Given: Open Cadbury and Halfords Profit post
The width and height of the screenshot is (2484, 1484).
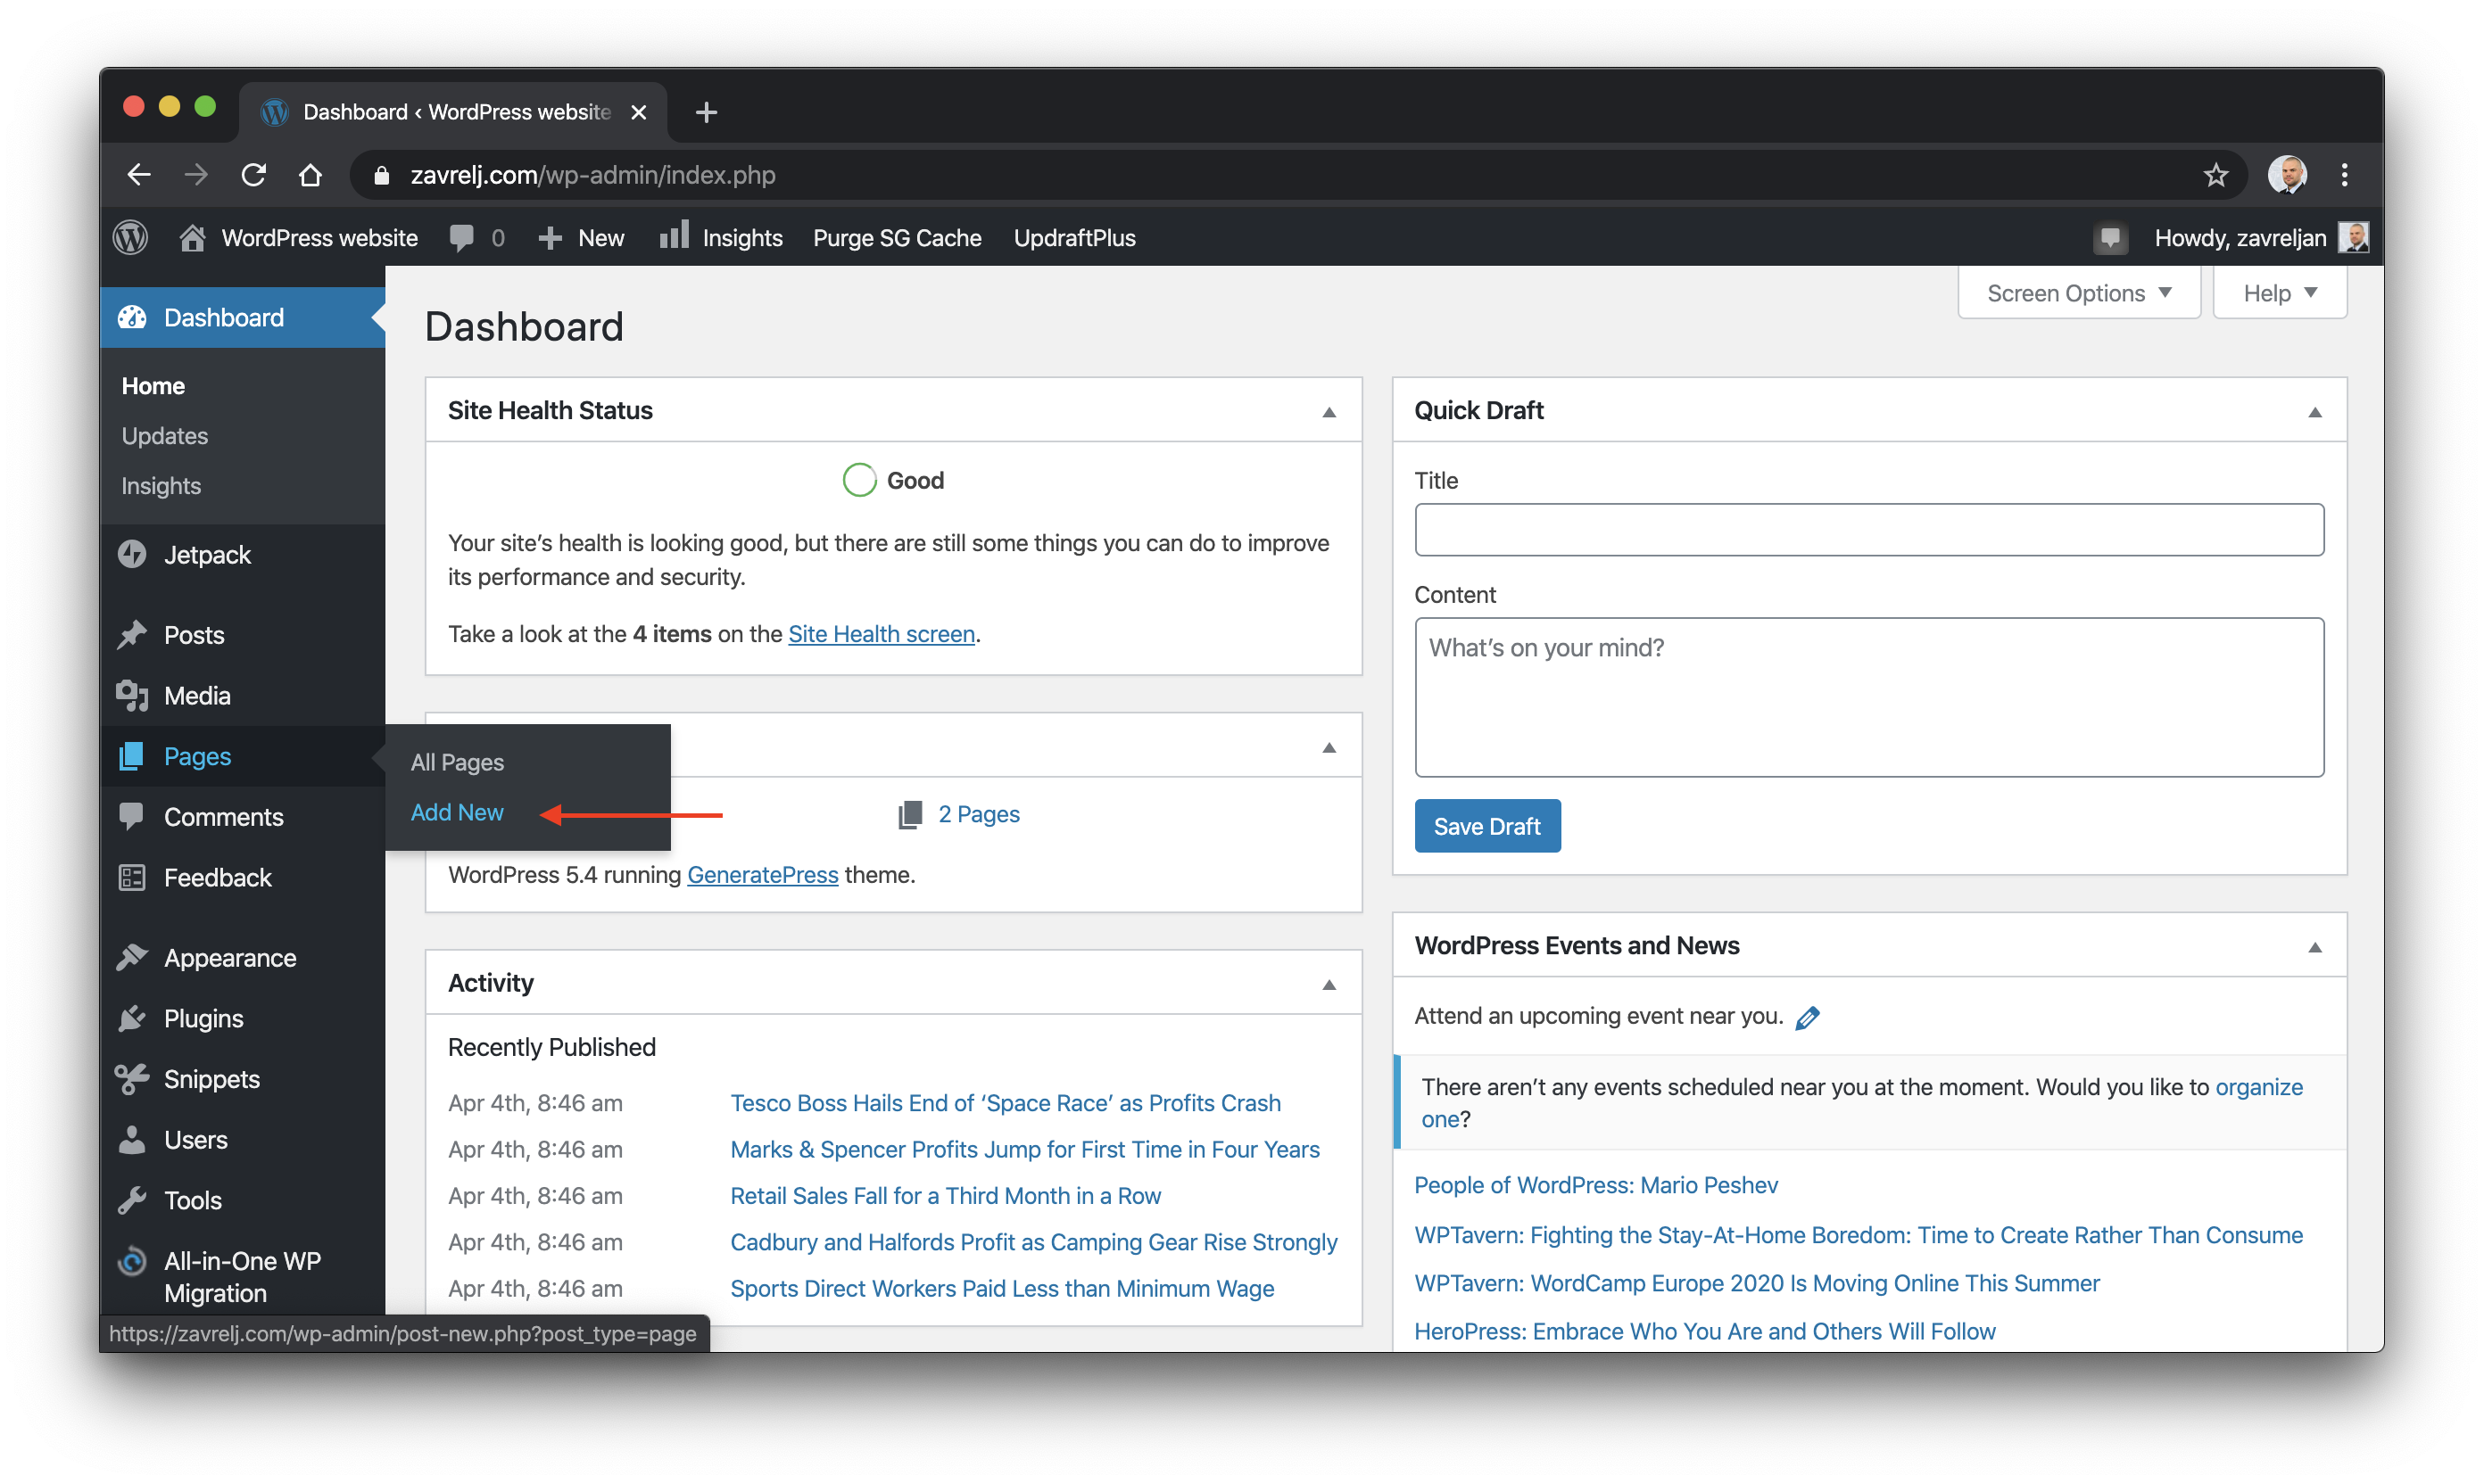Looking at the screenshot, I should 1033,1242.
